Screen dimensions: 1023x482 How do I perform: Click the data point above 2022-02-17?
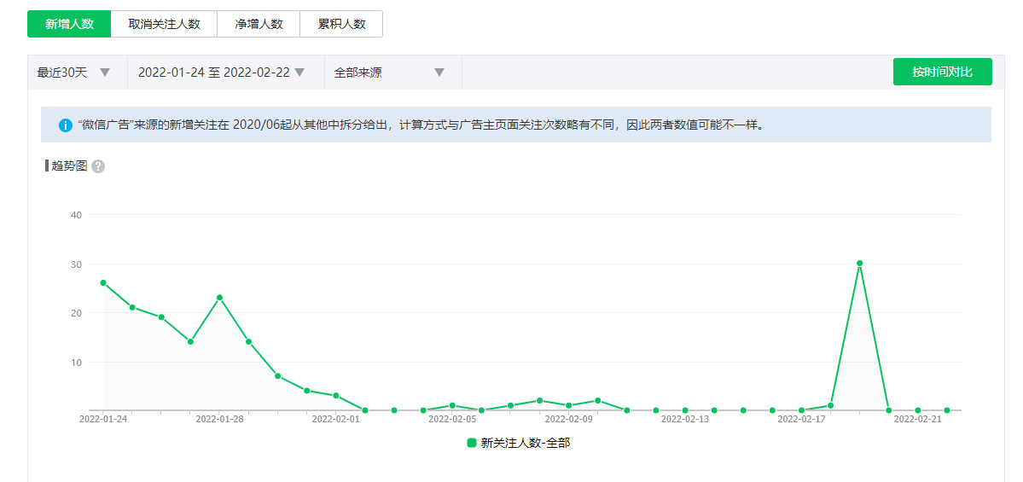801,410
